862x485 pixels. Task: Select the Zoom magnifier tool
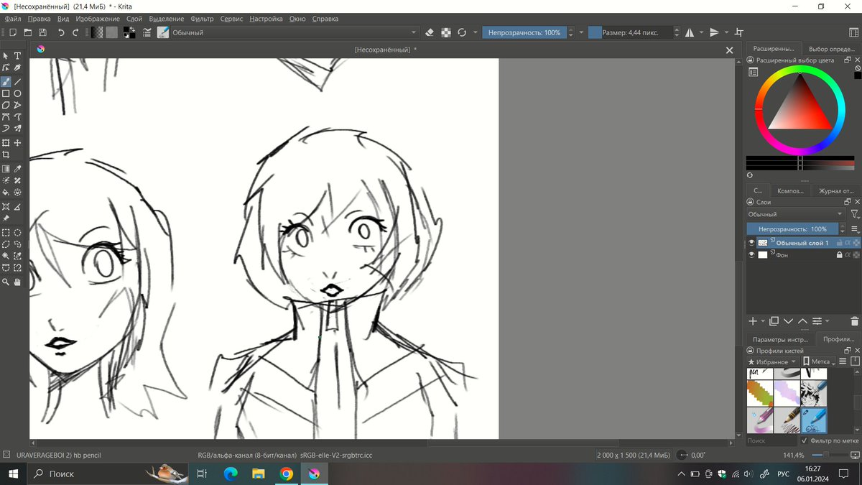(6, 282)
